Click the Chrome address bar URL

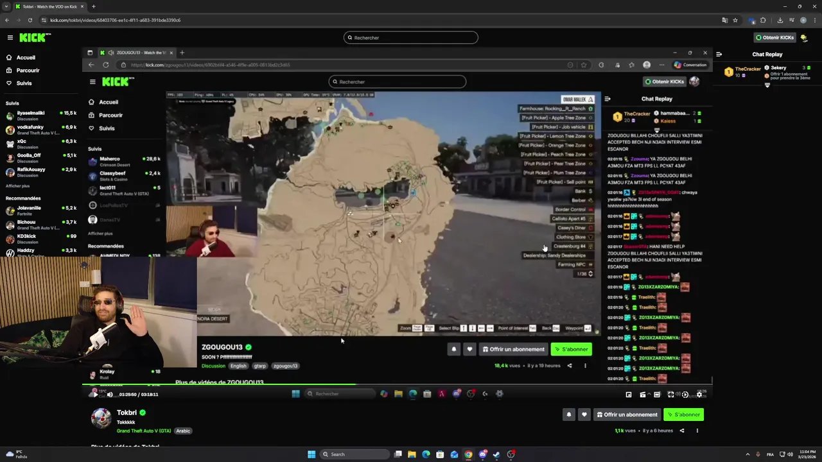[116, 20]
